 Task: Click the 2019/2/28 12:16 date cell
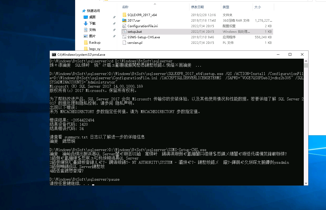click(203, 15)
